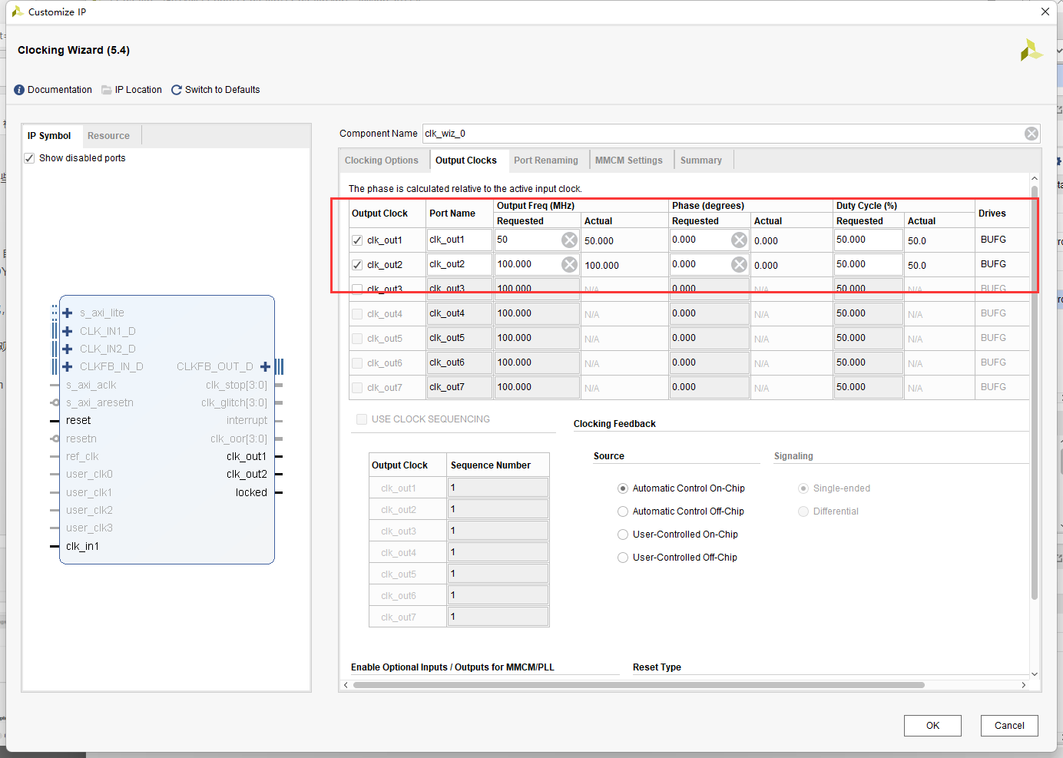
Task: Clear clk_out2 requested phase with X icon
Action: (739, 264)
